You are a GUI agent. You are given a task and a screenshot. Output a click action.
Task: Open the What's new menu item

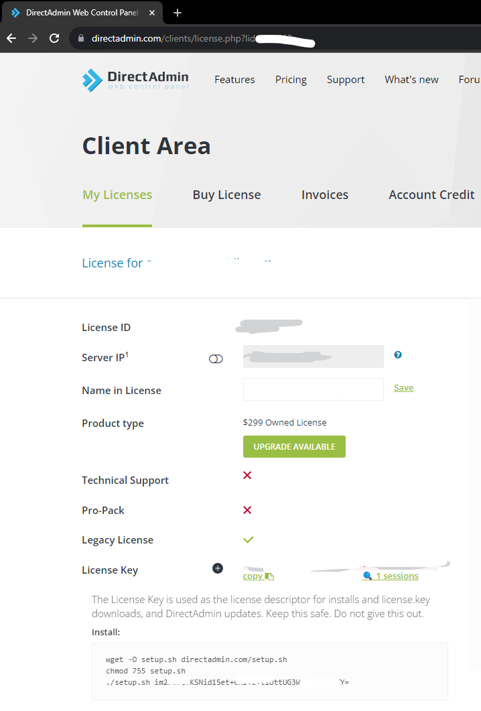tap(411, 80)
